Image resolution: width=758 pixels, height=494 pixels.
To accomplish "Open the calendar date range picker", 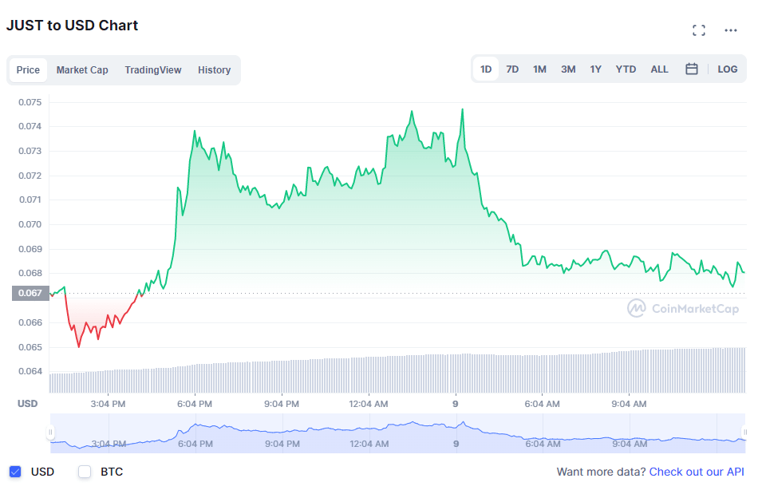I will point(692,69).
